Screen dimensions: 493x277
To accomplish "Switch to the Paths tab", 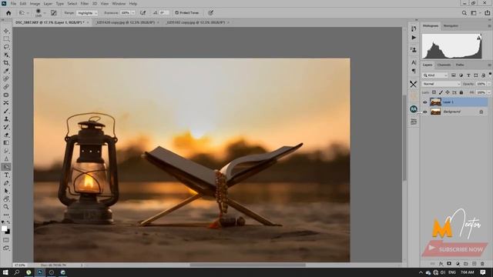I will 460,65.
